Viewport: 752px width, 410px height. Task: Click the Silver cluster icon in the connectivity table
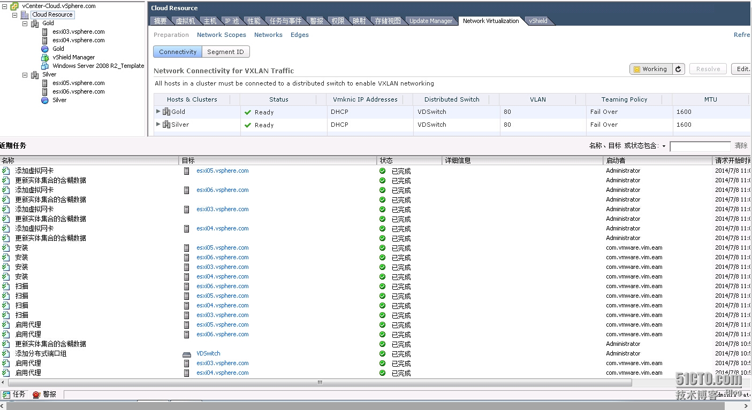tap(166, 125)
